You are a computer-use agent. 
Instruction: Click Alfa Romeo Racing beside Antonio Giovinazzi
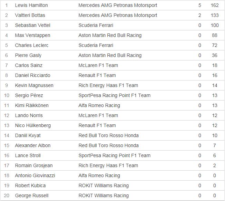tap(99, 175)
